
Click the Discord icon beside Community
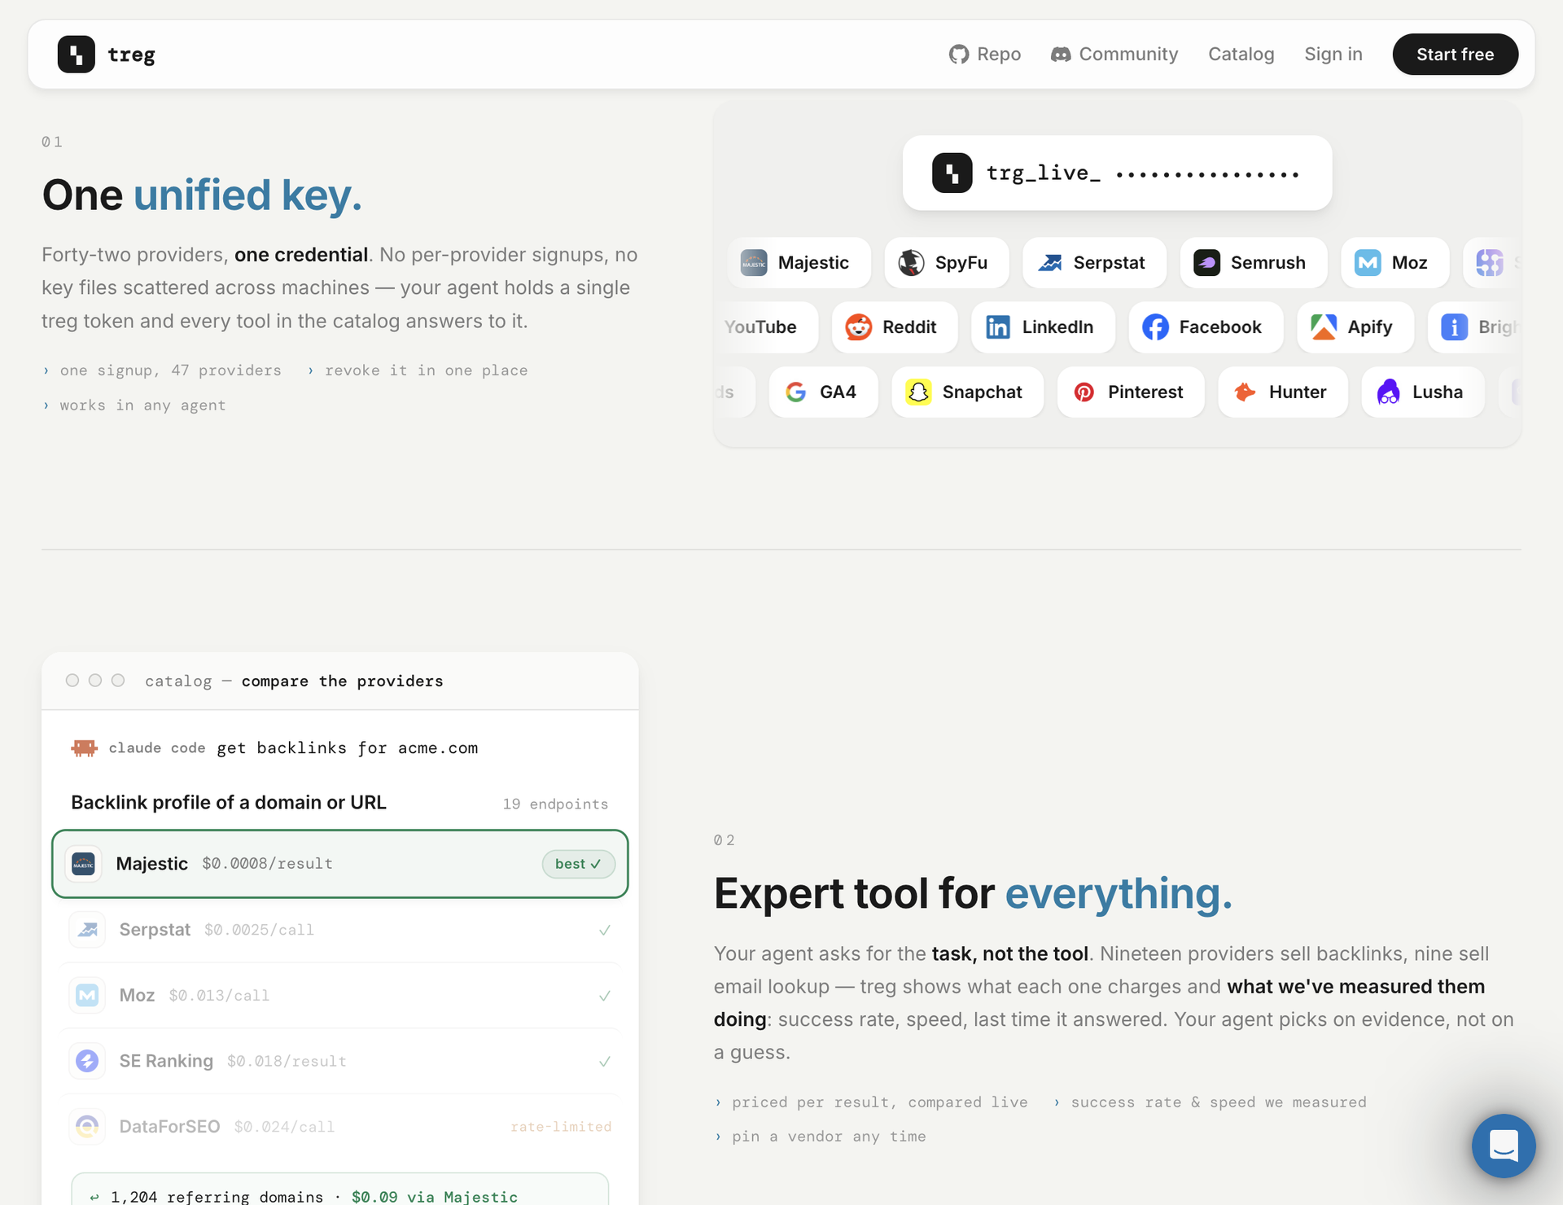[x=1061, y=55]
